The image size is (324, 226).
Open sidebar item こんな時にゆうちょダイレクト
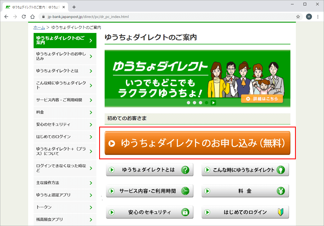65,85
